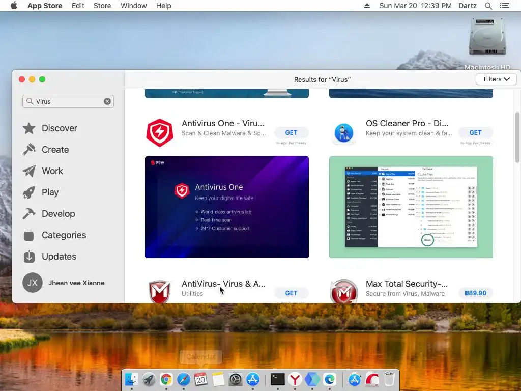The width and height of the screenshot is (521, 391).
Task: Open Yandex Browser in the Dock
Action: click(295, 379)
